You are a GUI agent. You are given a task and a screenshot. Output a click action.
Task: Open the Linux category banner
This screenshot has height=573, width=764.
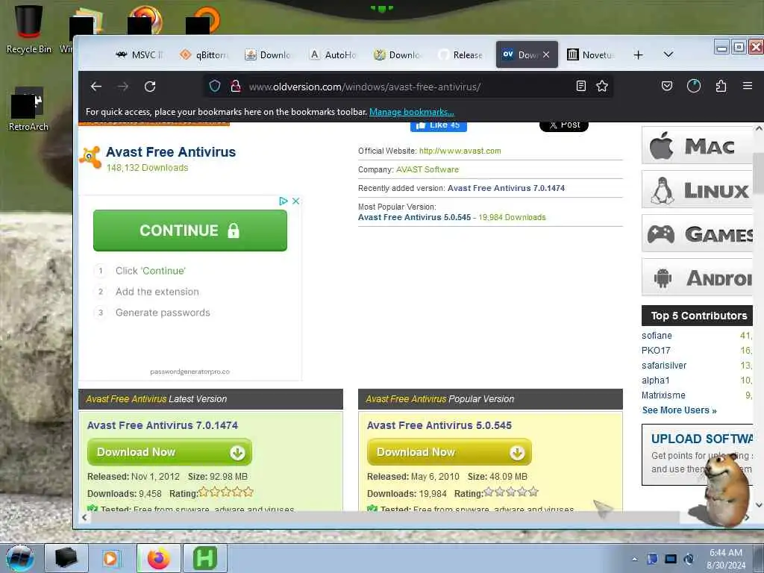tap(698, 190)
